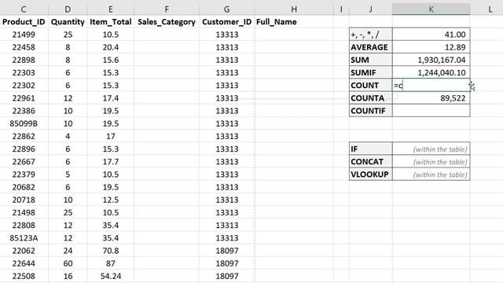Image resolution: width=503 pixels, height=283 pixels.
Task: Select column H header
Action: tap(294, 9)
